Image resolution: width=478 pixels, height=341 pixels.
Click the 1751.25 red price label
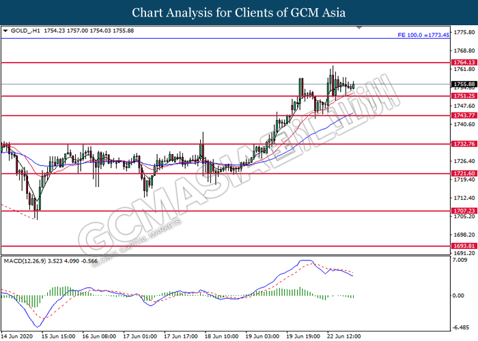pos(464,96)
